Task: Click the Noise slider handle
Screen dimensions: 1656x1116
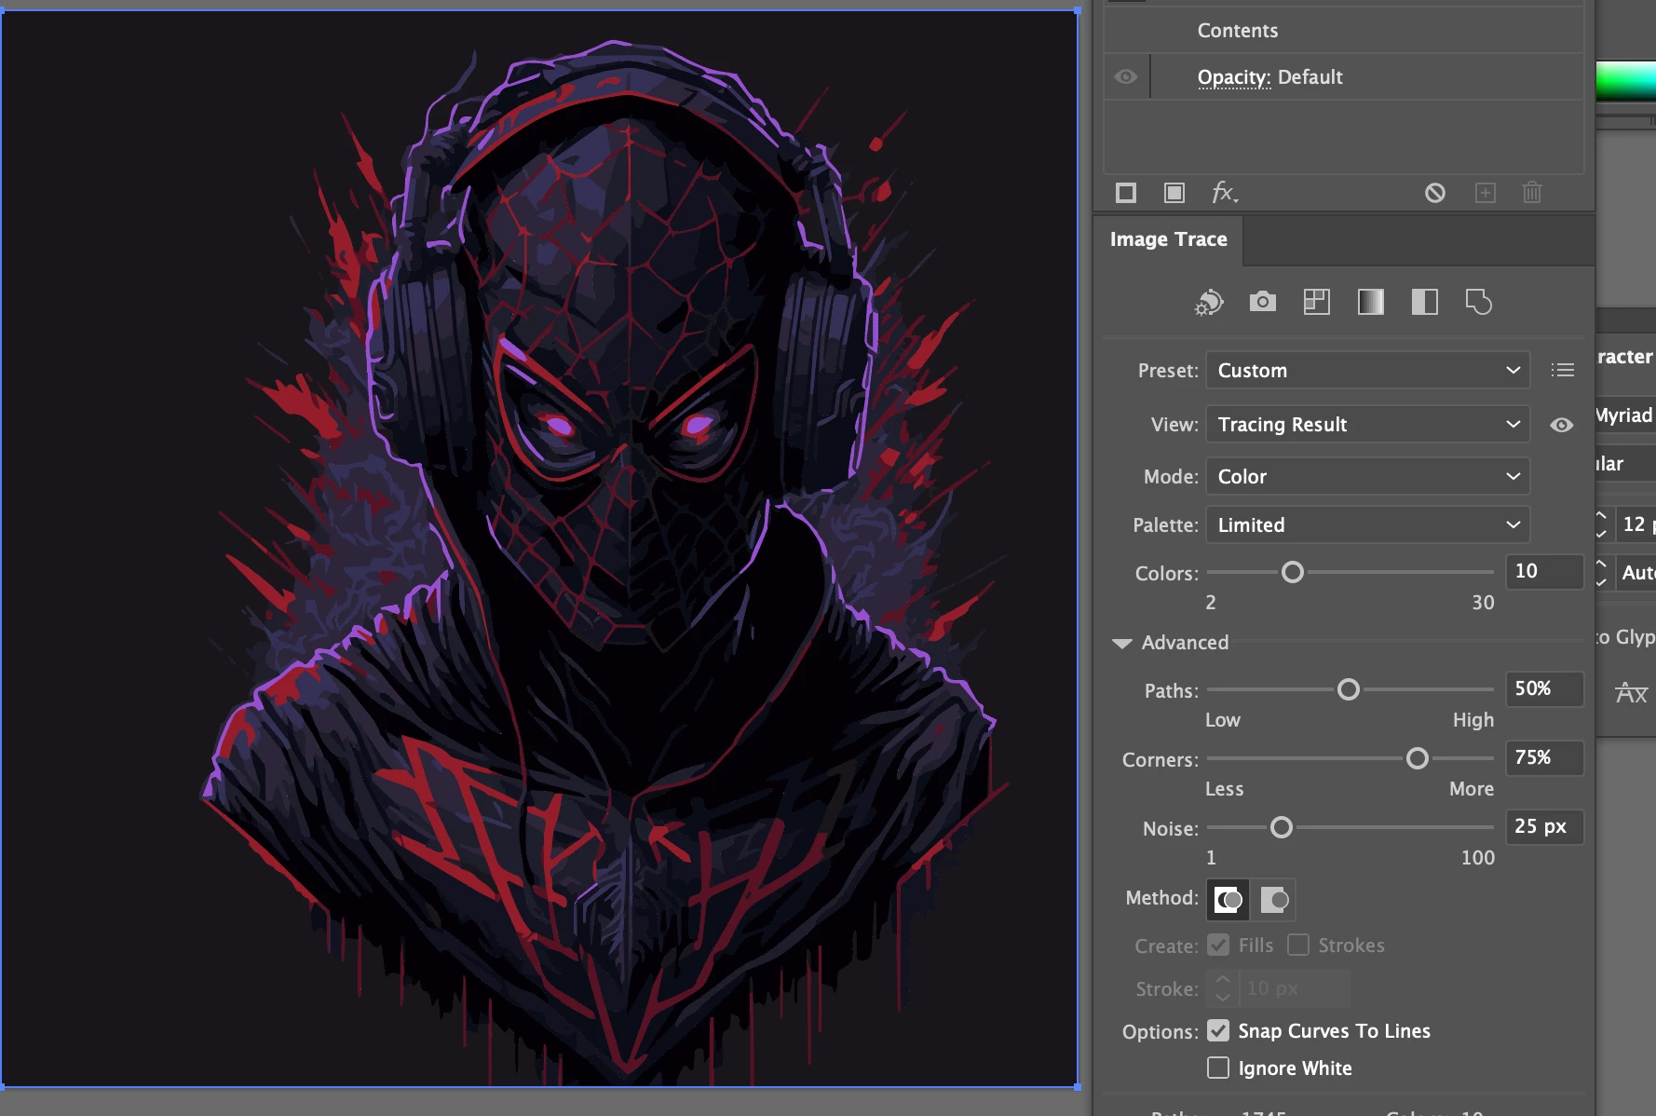Action: (x=1282, y=827)
